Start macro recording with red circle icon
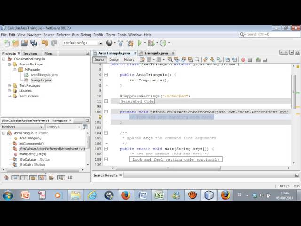This screenshot has height=226, width=301. click(x=243, y=60)
